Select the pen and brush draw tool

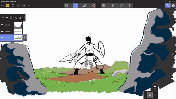(76, 5)
